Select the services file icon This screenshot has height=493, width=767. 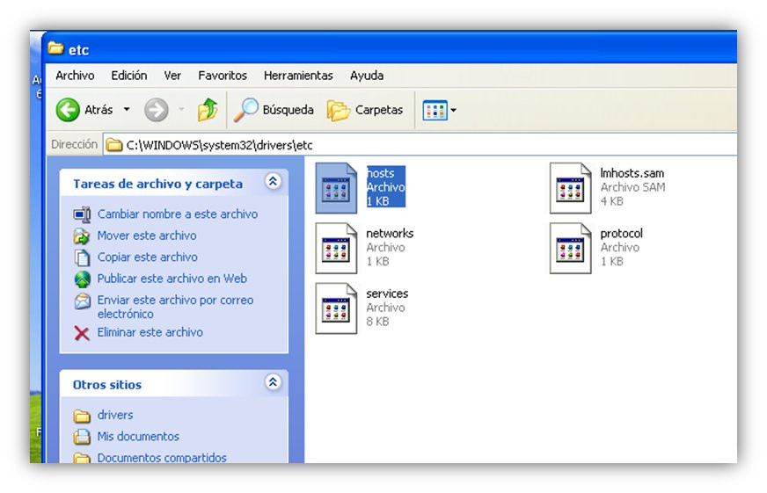(x=336, y=308)
